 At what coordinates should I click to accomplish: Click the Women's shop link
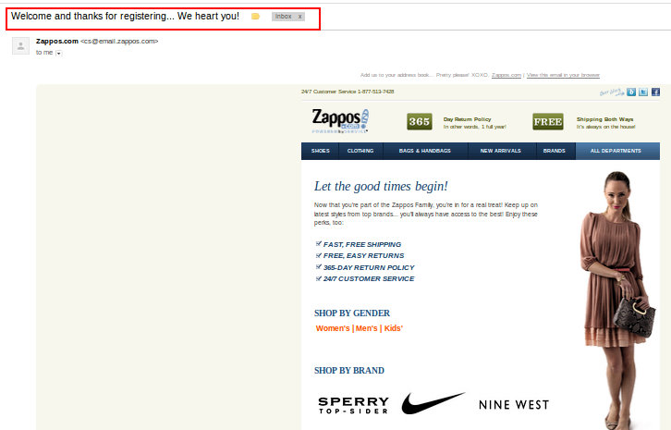pyautogui.click(x=333, y=328)
